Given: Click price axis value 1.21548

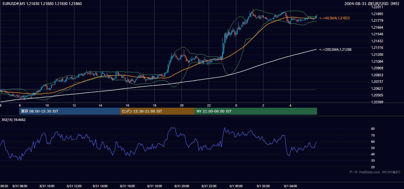Looking at the screenshot, I should click(x=377, y=34).
